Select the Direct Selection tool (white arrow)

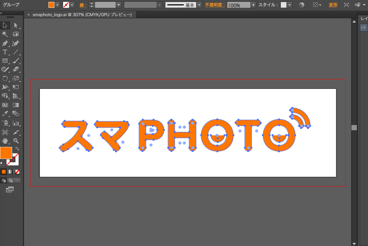(x=16, y=25)
